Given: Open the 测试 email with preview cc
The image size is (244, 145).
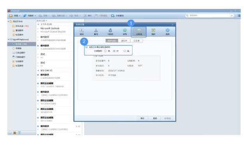Looking at the screenshot, I should (55, 56).
